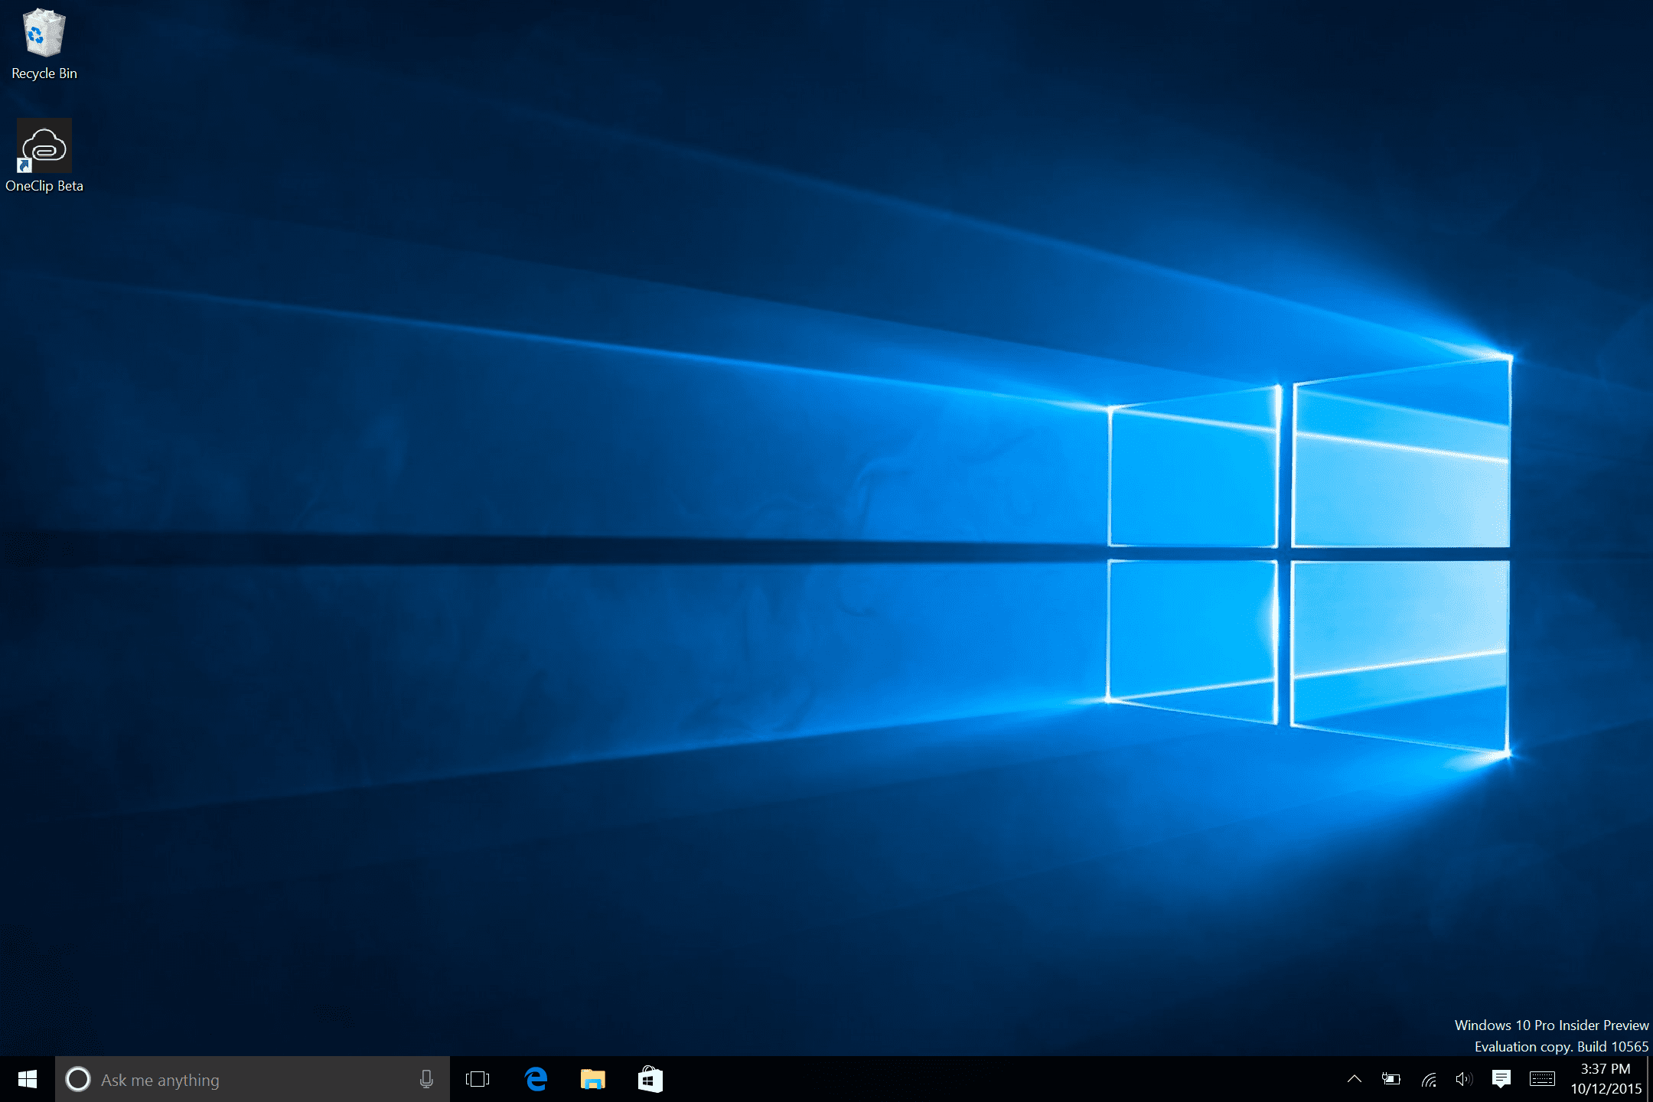Screen dimensions: 1653x1102
Task: Click the "OneClip Beta" text label
Action: [44, 186]
